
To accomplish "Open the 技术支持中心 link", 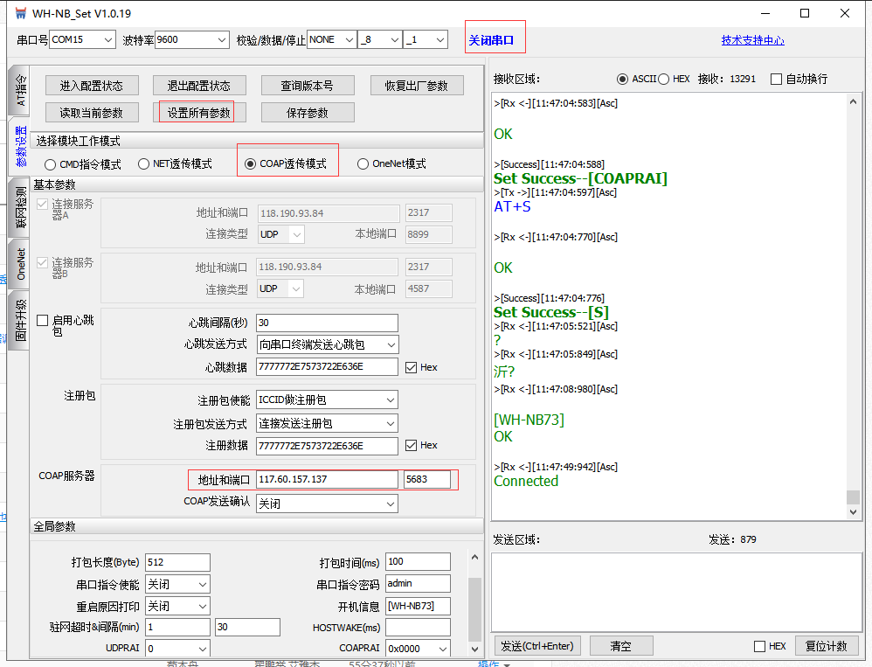I will click(x=753, y=40).
